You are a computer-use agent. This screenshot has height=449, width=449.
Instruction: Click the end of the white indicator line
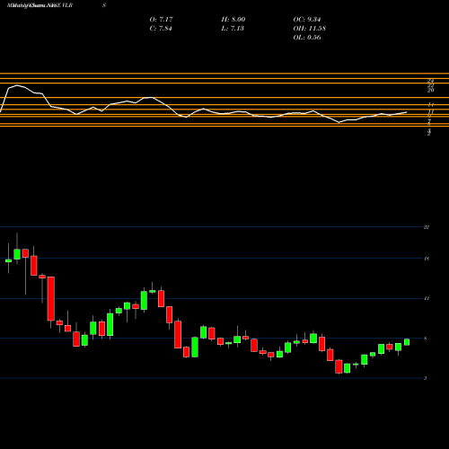coord(406,112)
